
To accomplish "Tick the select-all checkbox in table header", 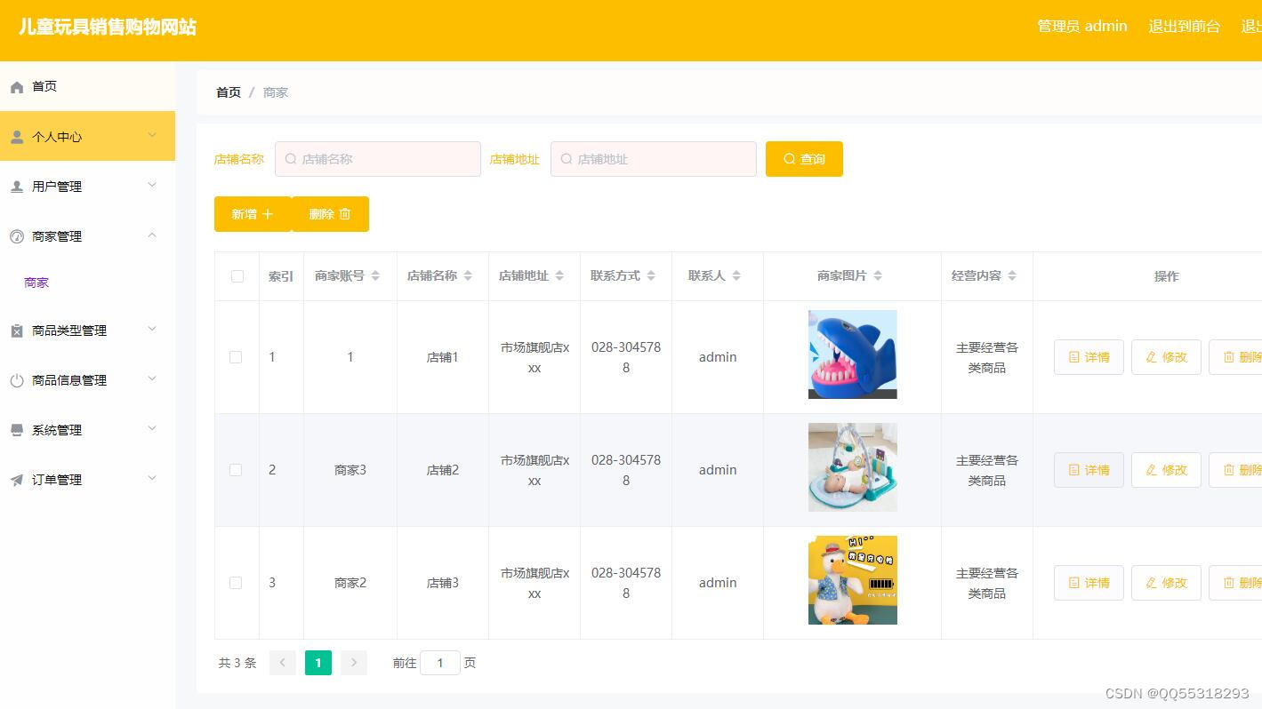I will click(237, 276).
